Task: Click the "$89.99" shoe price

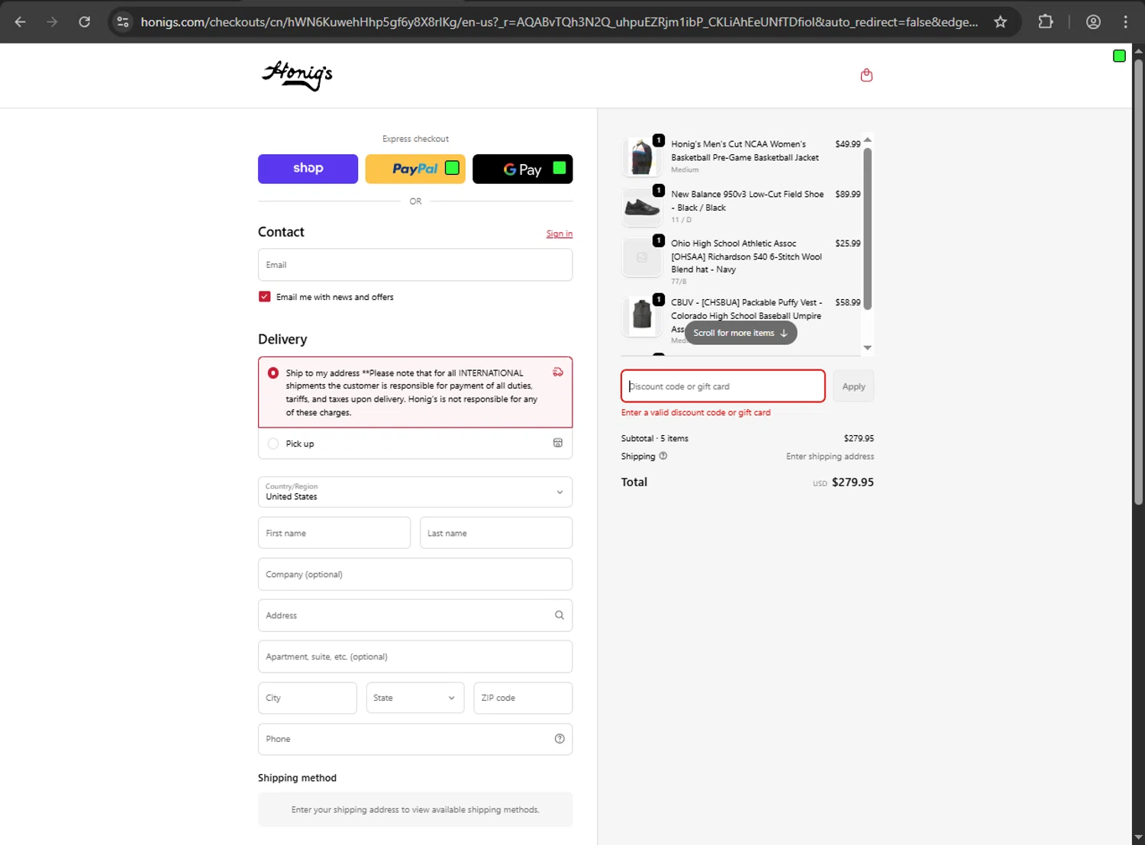Action: coord(847,194)
